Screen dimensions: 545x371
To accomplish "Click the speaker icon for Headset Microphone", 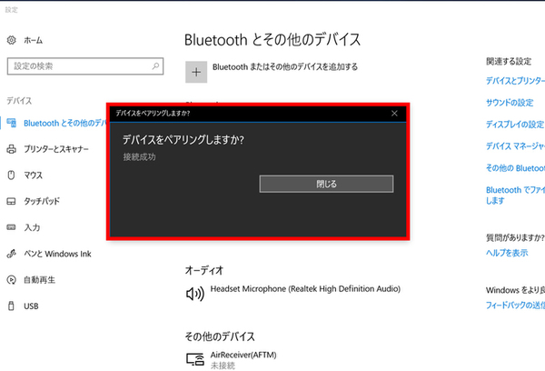I will [x=194, y=293].
